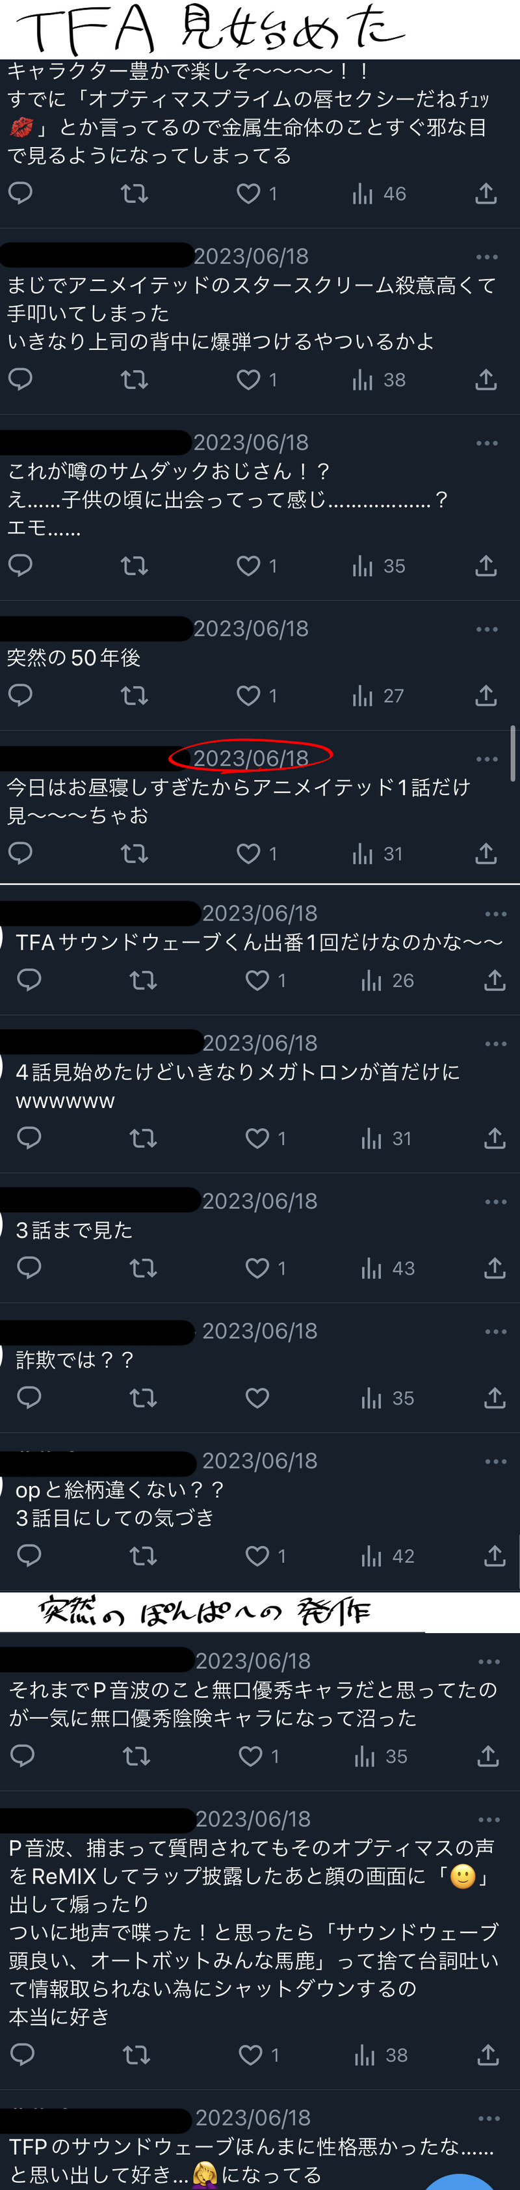Image resolution: width=520 pixels, height=2190 pixels.
Task: View analytics showing 43 views
Action: point(387,1267)
